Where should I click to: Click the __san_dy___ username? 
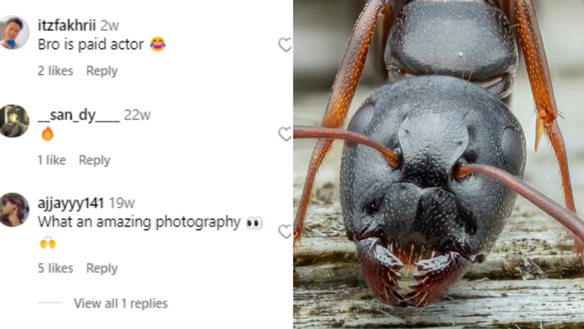[x=79, y=115]
